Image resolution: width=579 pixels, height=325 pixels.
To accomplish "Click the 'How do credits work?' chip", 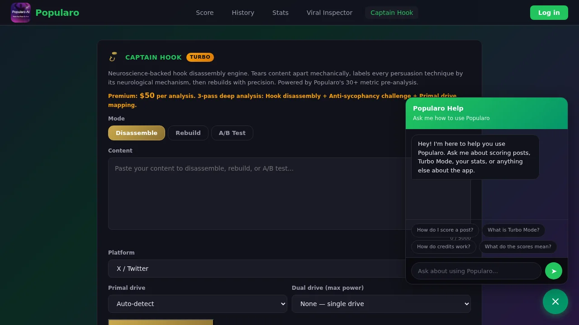I will point(443,246).
